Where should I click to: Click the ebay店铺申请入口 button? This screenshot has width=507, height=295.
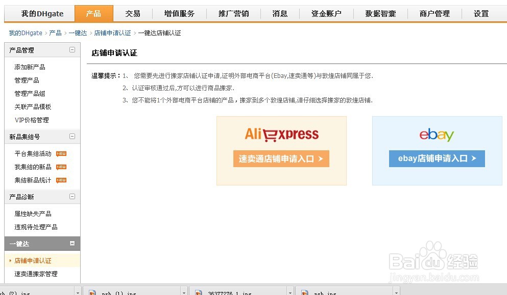(x=437, y=158)
